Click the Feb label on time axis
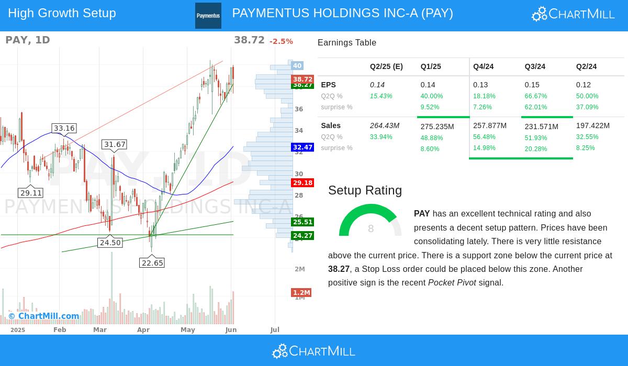The width and height of the screenshot is (628, 366). (x=60, y=330)
